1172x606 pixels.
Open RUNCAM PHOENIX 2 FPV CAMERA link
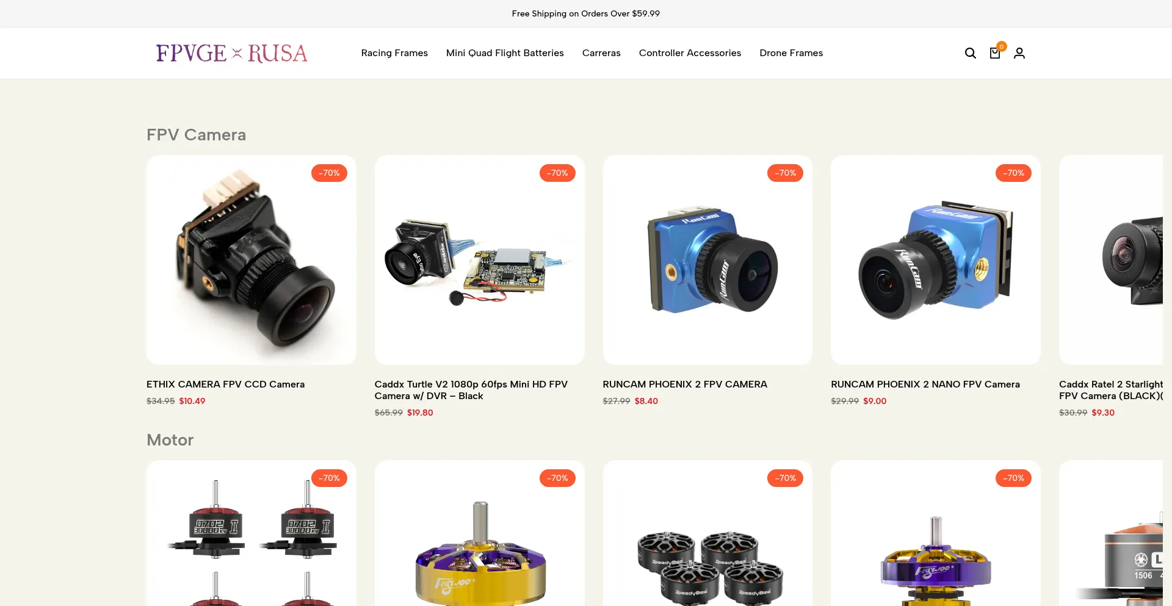click(x=685, y=384)
